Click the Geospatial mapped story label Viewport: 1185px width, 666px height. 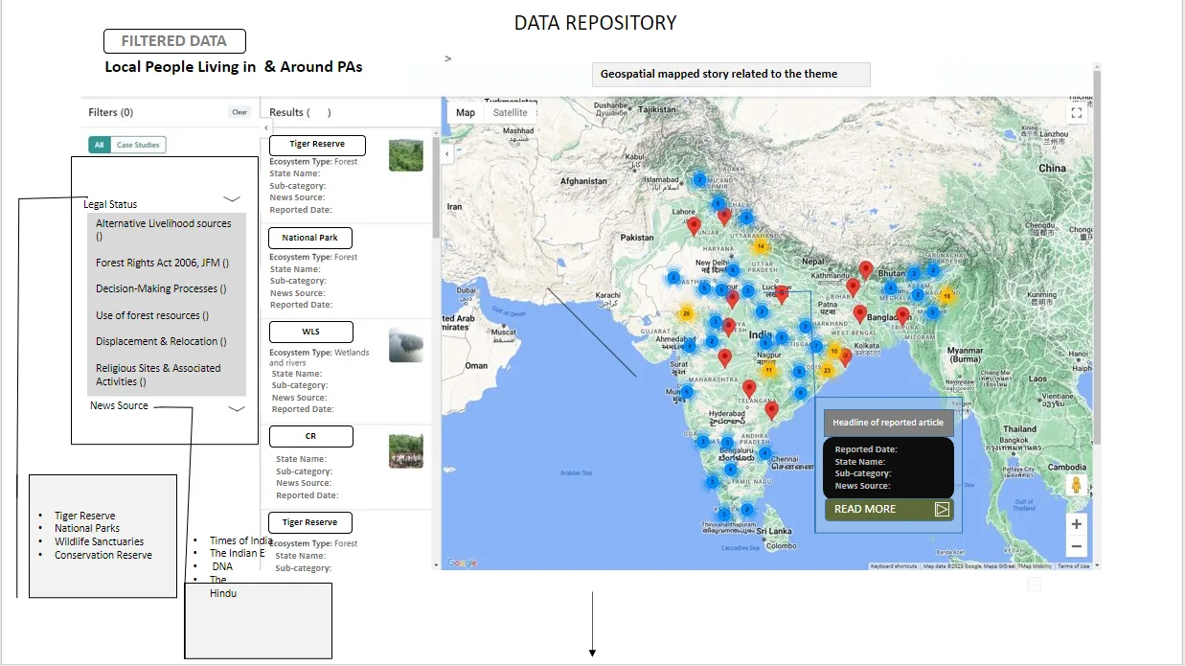point(731,74)
